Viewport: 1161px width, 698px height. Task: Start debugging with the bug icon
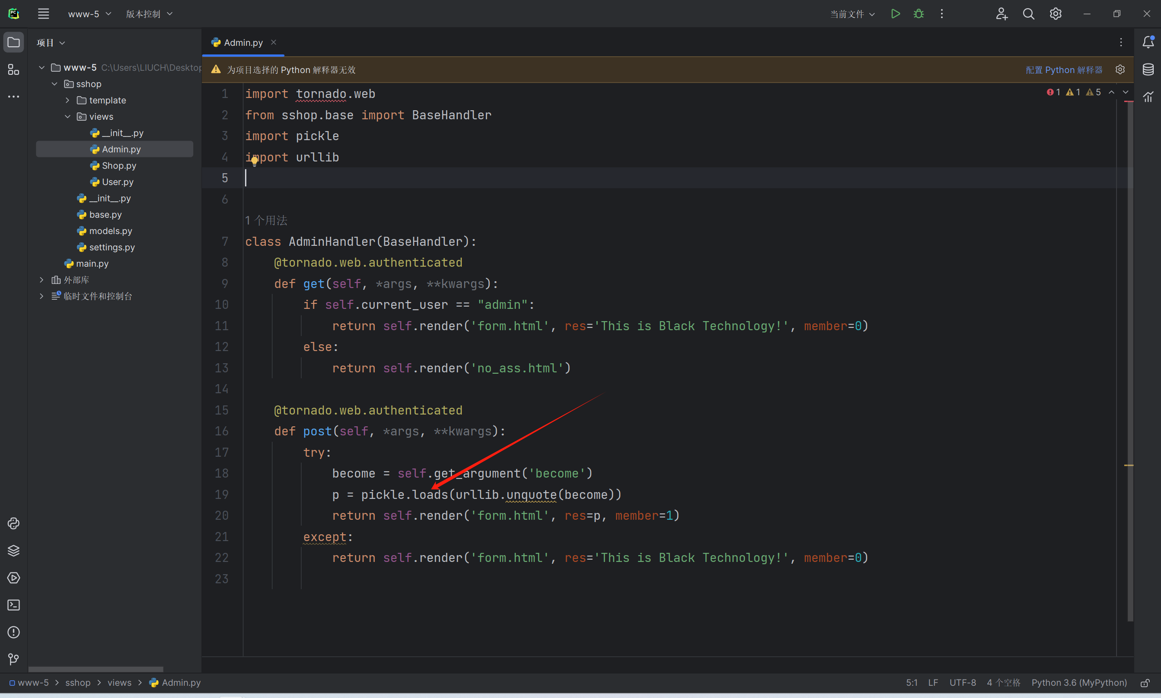point(918,14)
